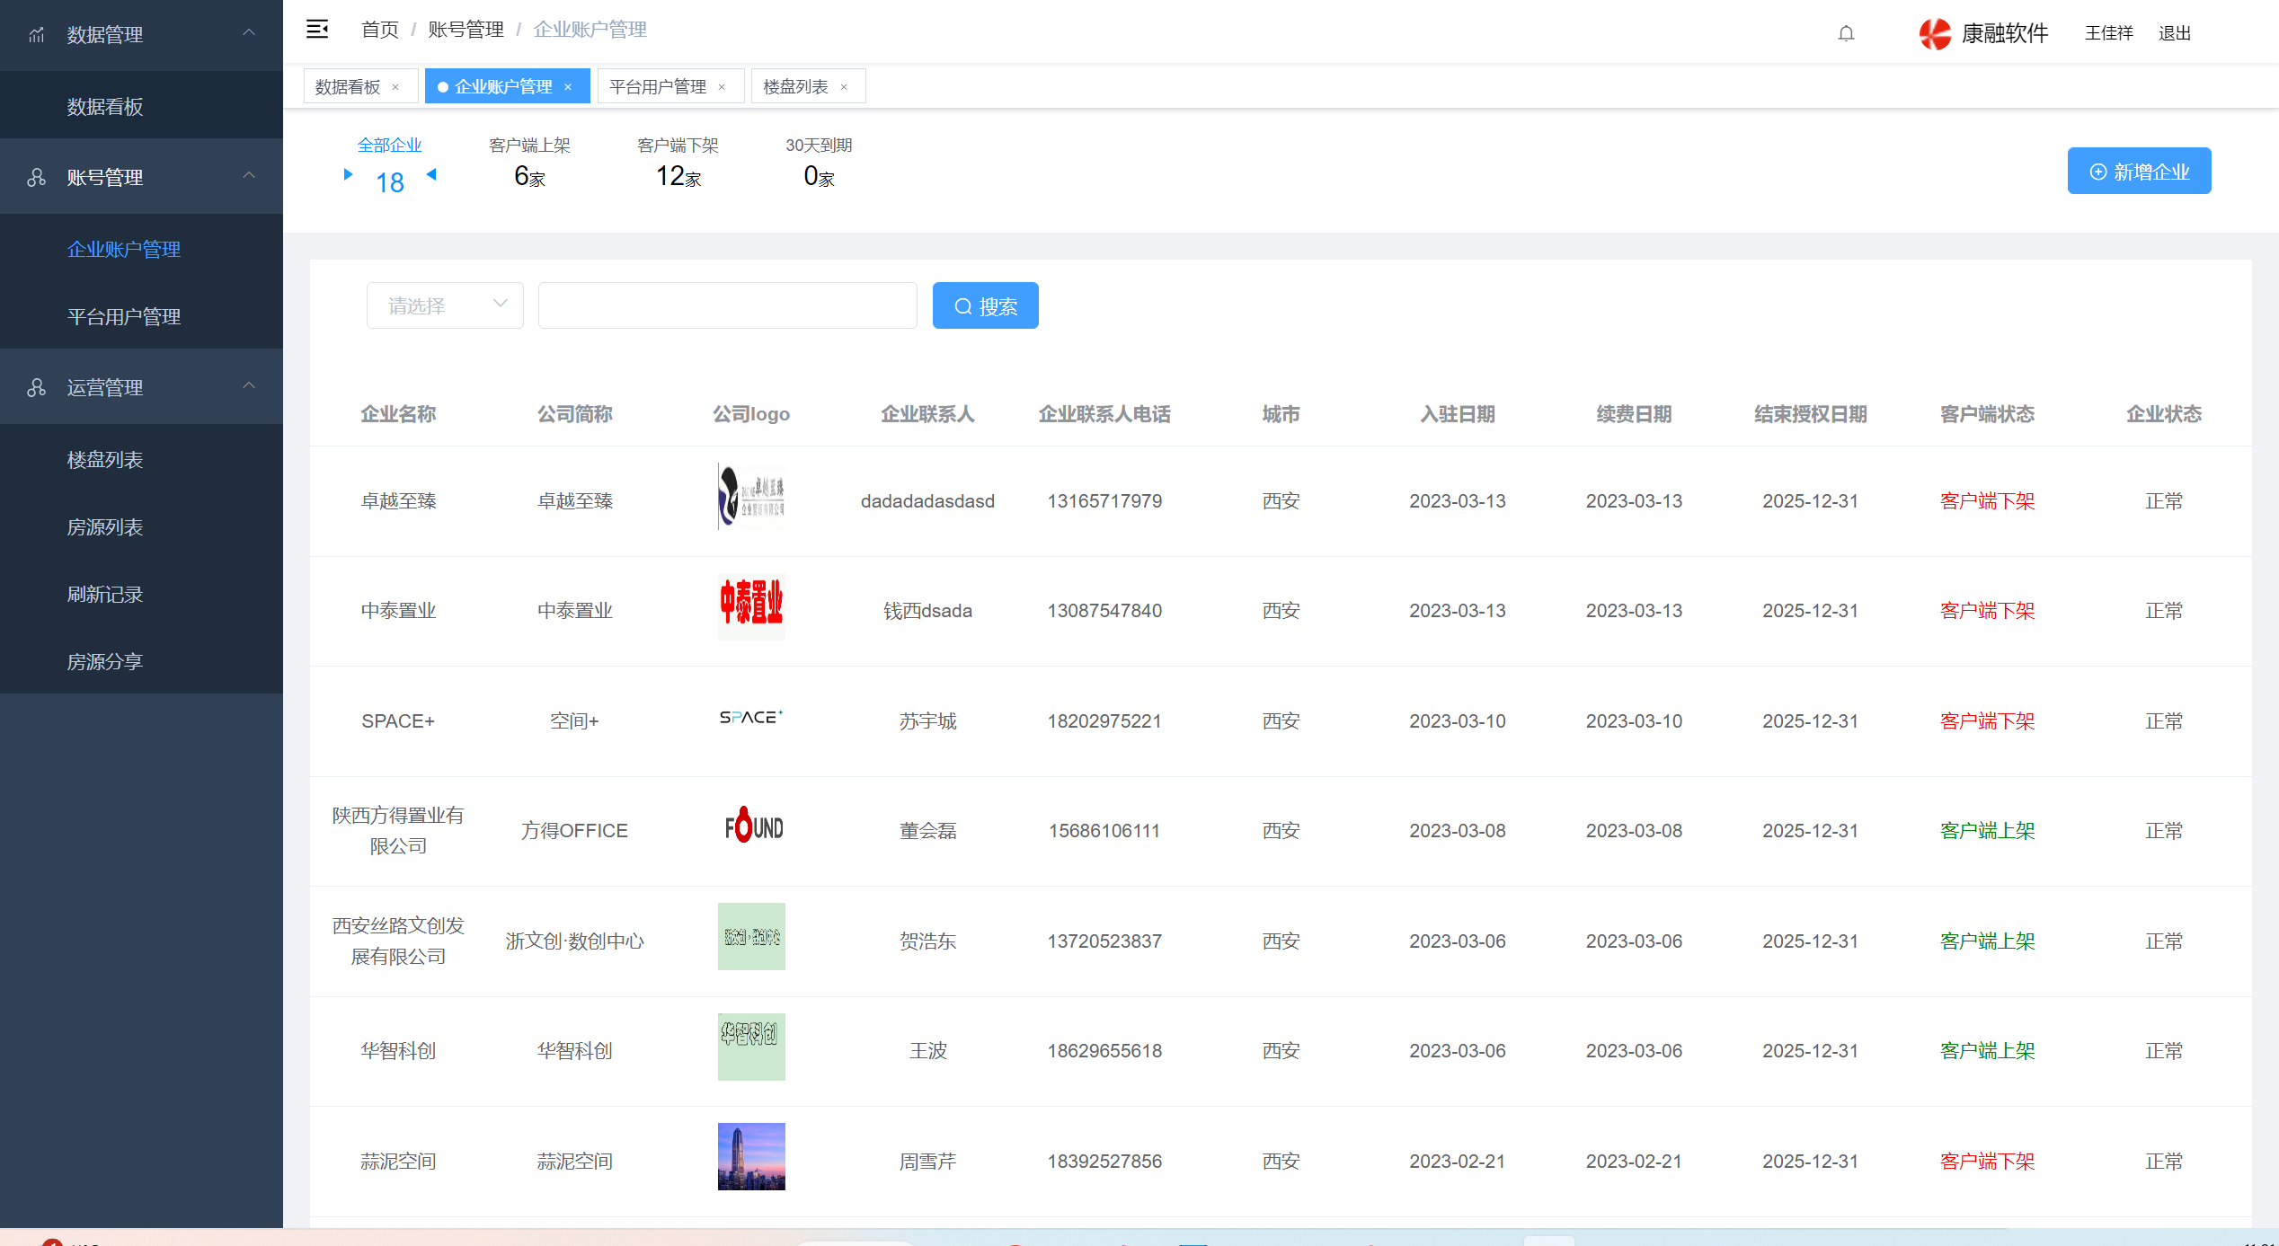Click company name 陕西方得置业有限公司

pos(398,830)
